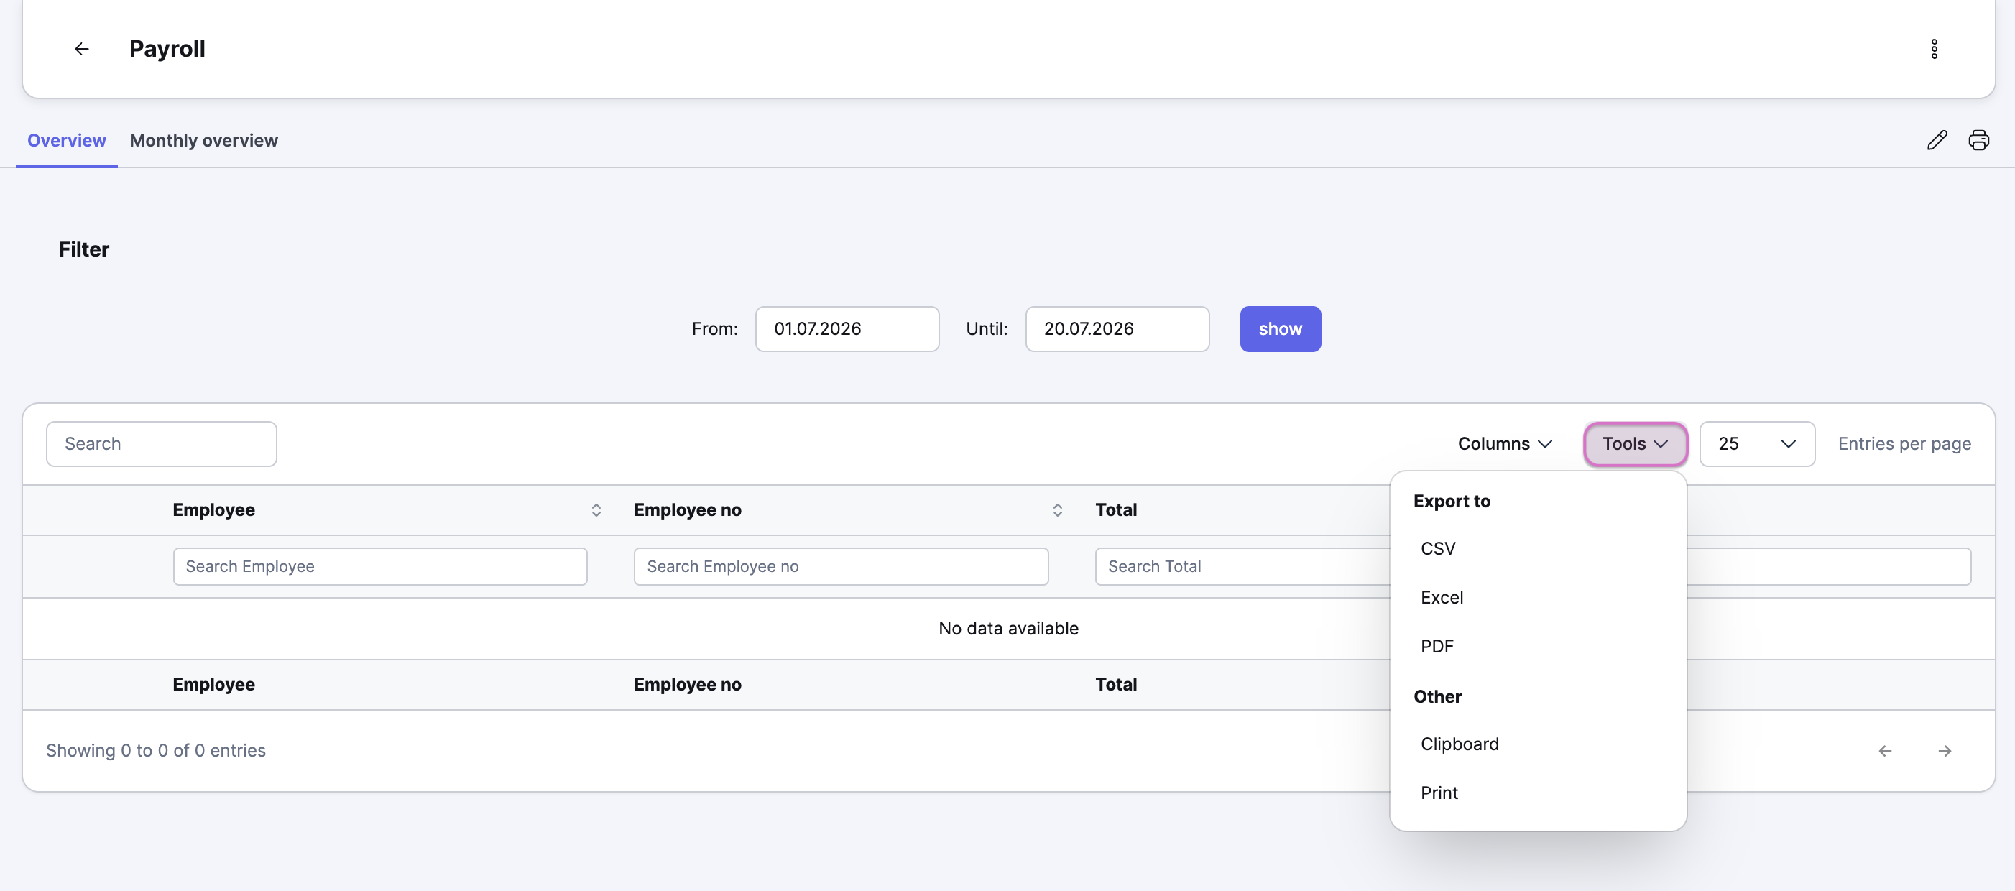Click the Employee column header text

[x=213, y=510]
